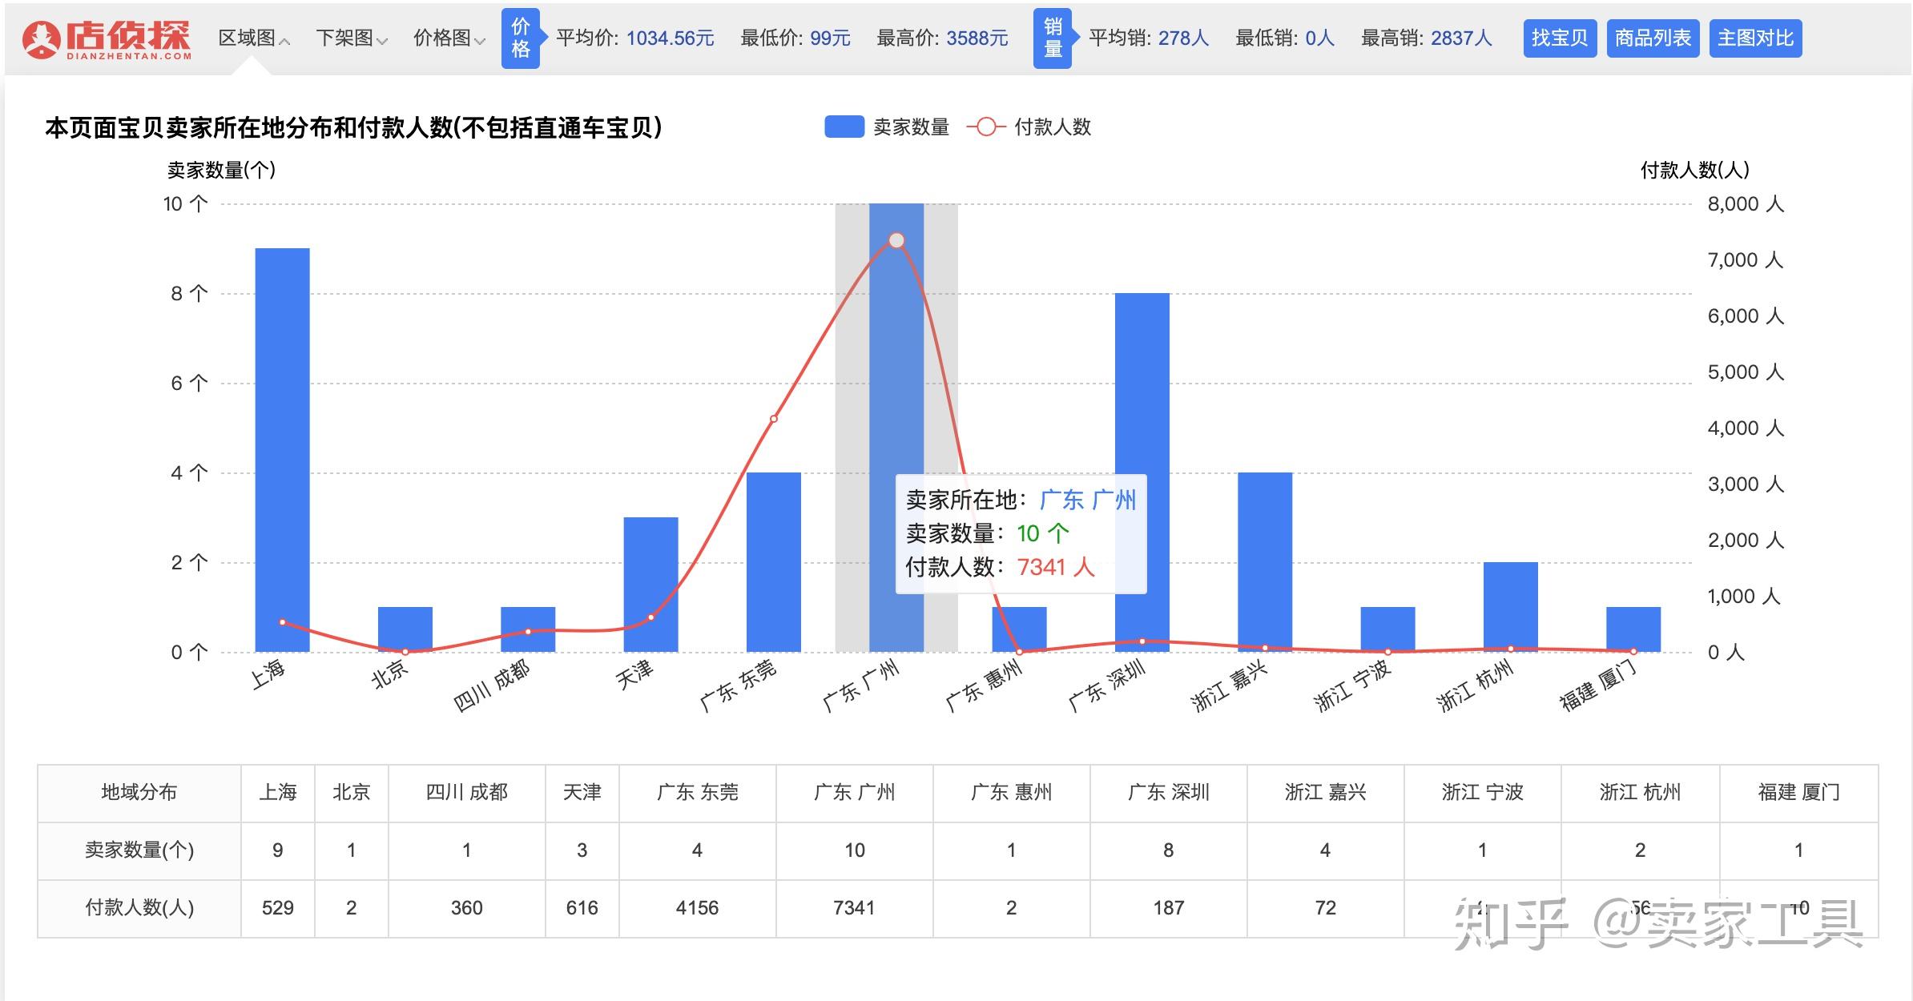Click the highest price value 3588元
Screen dimensions: 1913x1001
tap(977, 38)
